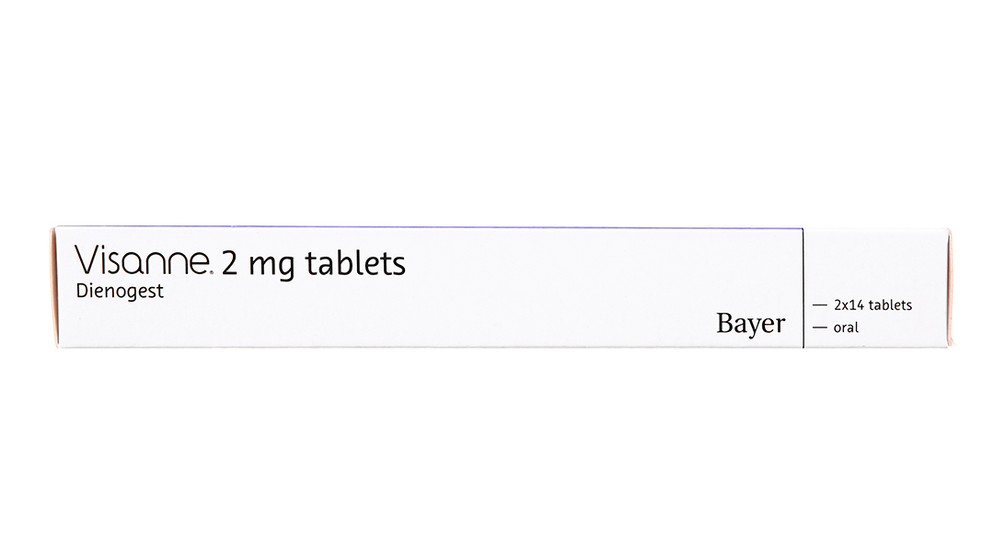
Task: Click the Bayer logo text
Action: point(750,323)
